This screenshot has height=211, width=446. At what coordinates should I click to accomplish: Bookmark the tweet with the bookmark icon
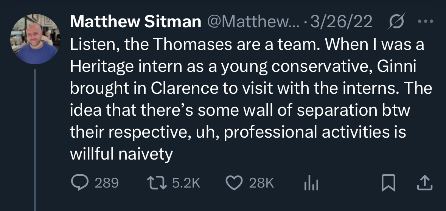388,184
